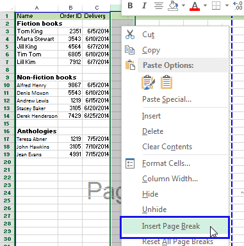Image resolution: width=244 pixels, height=246 pixels.
Task: Click the Delivery header cell
Action: (x=96, y=16)
